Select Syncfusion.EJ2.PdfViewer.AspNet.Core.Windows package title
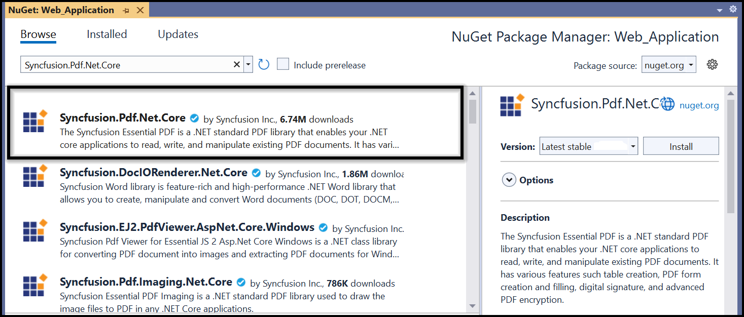Image resolution: width=744 pixels, height=317 pixels. (187, 227)
